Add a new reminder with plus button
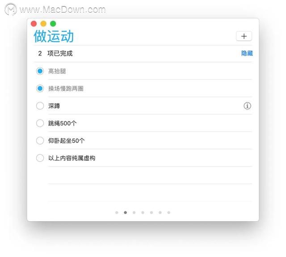 pyautogui.click(x=244, y=36)
